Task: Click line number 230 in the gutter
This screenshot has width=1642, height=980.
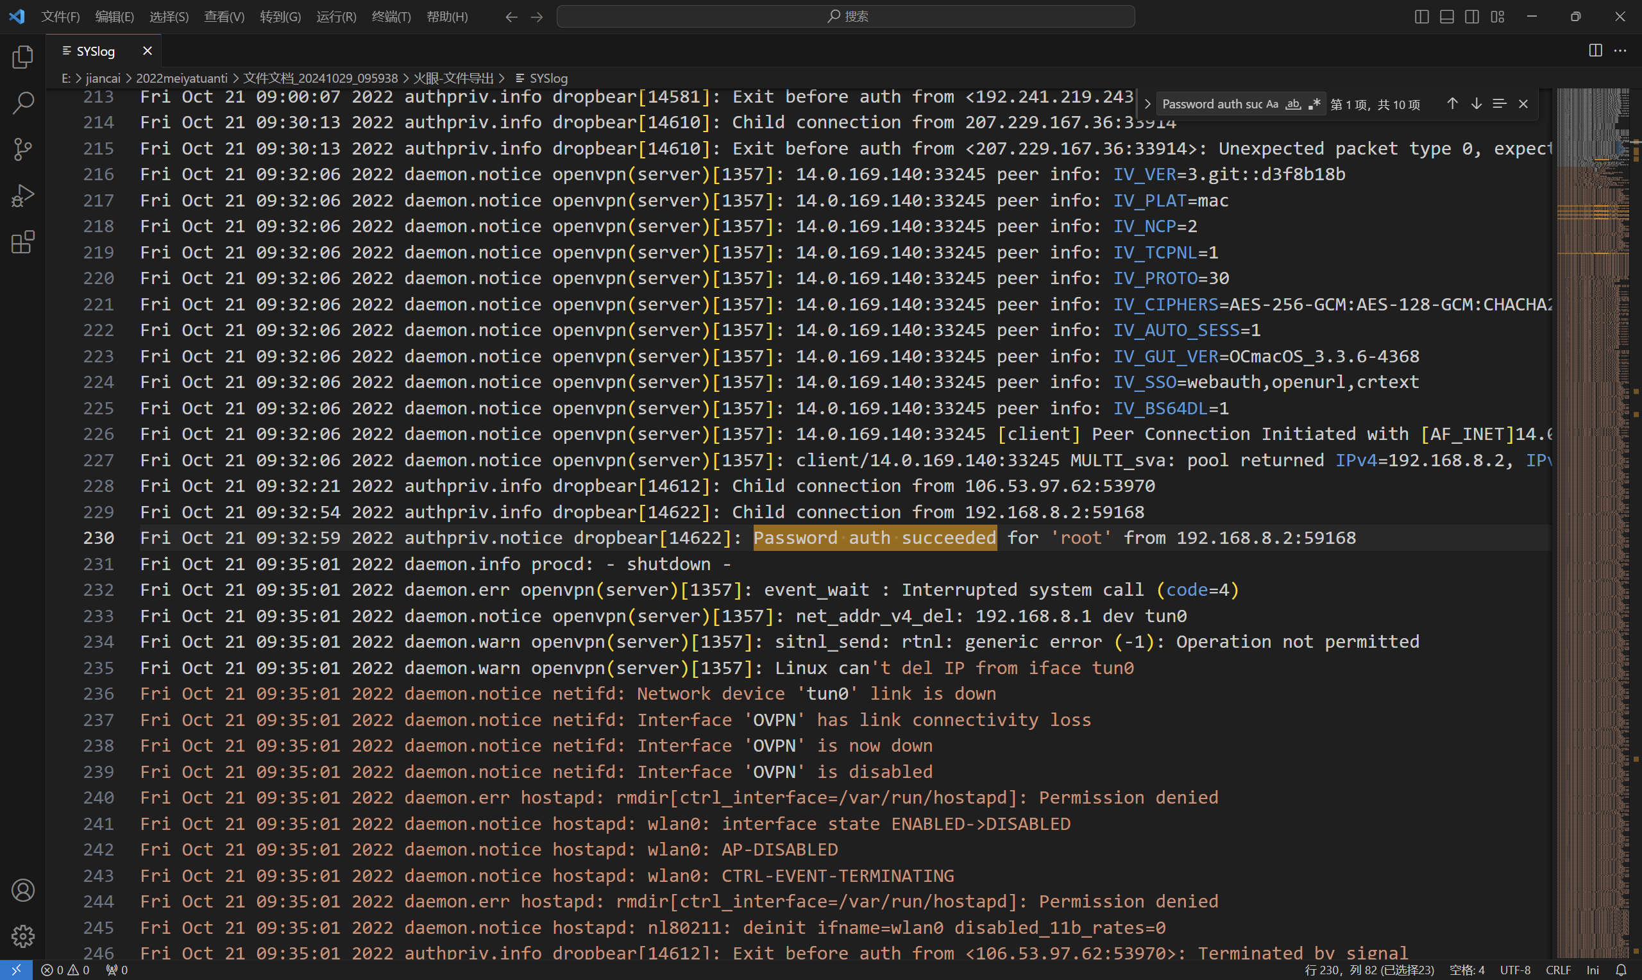Action: [x=98, y=538]
